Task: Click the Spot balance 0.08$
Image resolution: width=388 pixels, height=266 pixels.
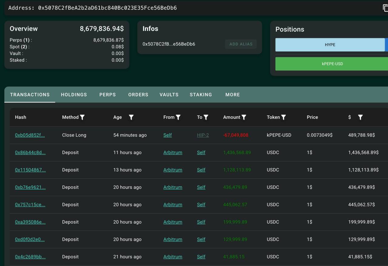Action: [x=118, y=47]
